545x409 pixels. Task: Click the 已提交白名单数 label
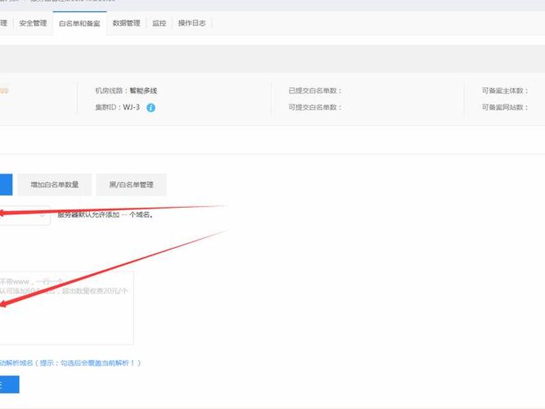click(315, 91)
